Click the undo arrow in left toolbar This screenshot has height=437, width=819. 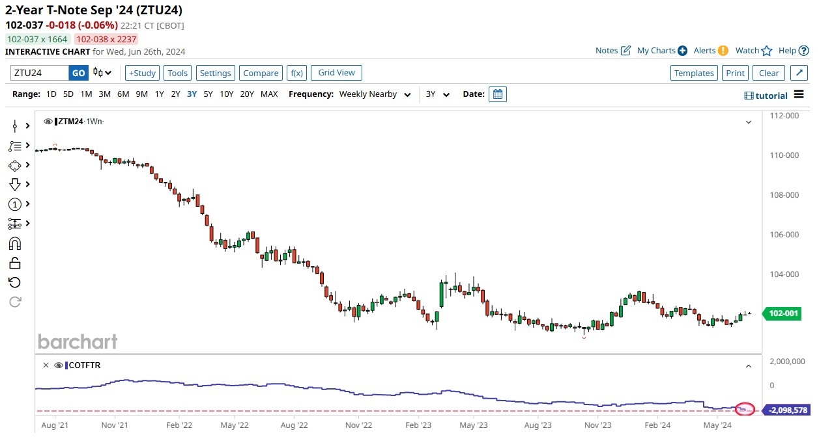tap(14, 282)
